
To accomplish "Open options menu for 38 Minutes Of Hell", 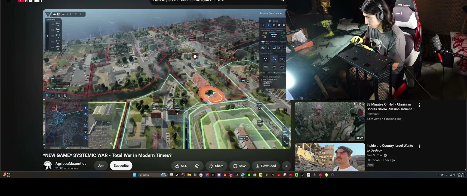I will coord(419,105).
